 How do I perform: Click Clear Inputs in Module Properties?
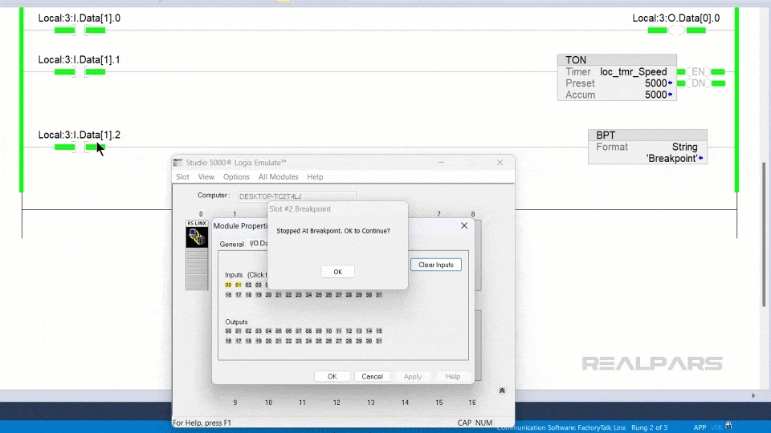coord(435,265)
